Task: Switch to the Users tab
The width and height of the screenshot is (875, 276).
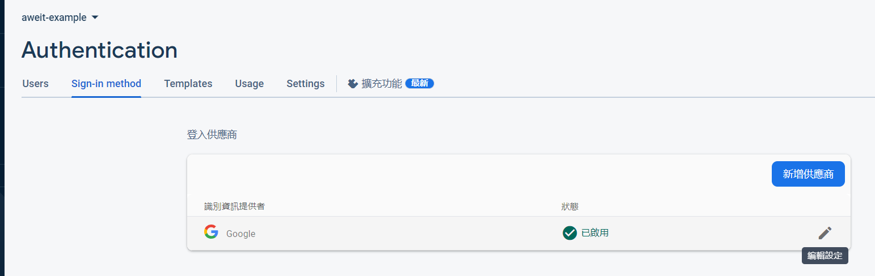Action: 35,84
